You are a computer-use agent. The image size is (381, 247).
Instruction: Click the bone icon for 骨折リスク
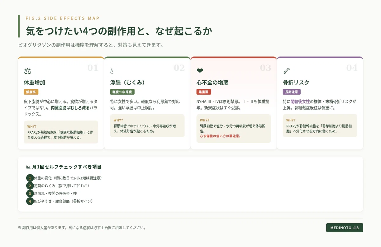pos(286,71)
